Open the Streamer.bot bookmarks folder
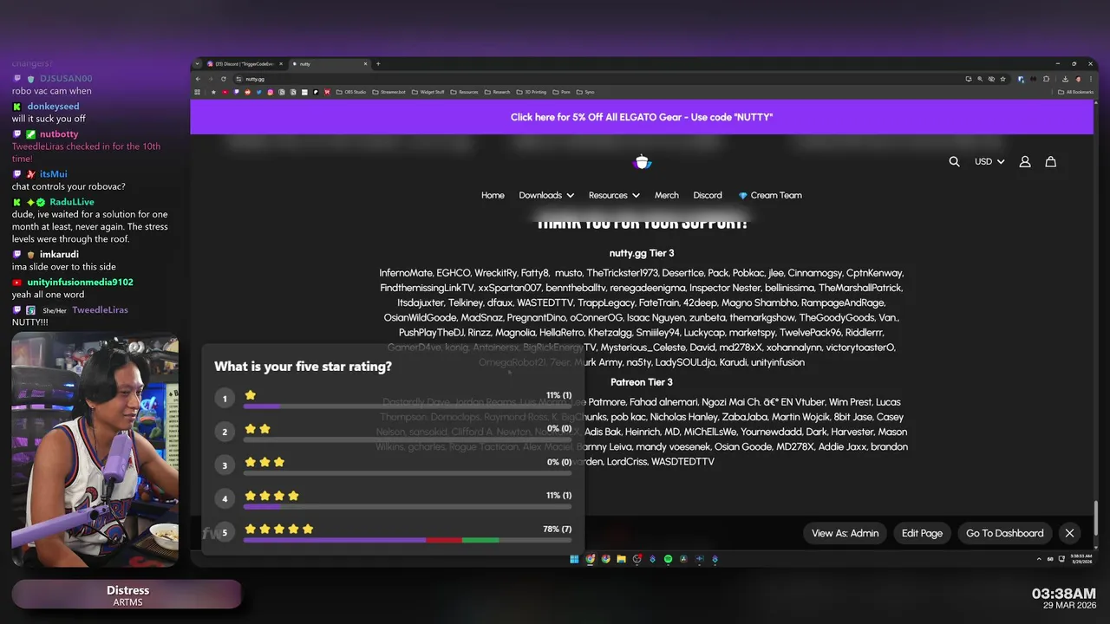 [x=388, y=92]
